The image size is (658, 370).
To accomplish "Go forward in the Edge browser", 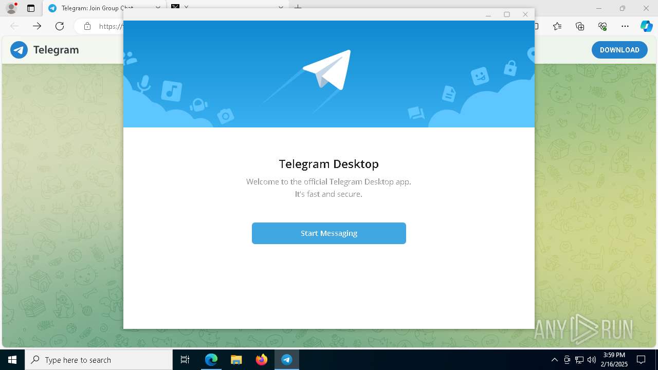I will (37, 26).
